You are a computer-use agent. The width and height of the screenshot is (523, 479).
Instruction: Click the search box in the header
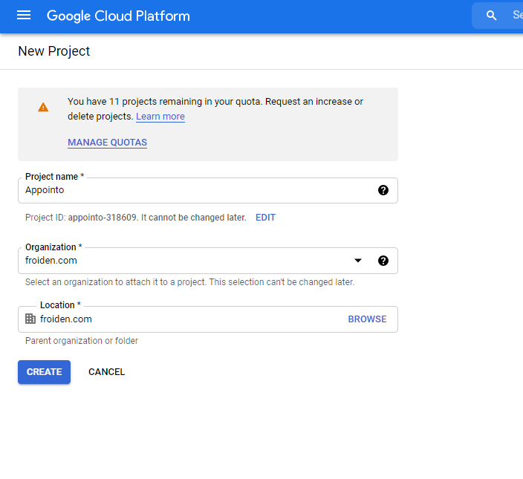pyautogui.click(x=497, y=16)
